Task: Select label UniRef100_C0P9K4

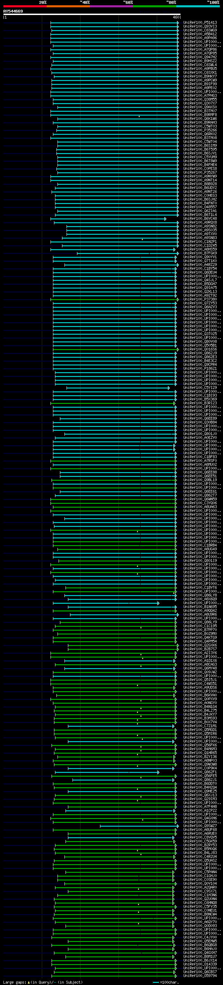Action: pyautogui.click(x=200, y=768)
